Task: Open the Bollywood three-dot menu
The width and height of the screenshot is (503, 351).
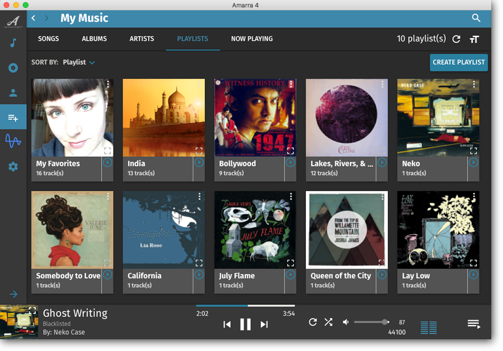Action: tap(291, 84)
